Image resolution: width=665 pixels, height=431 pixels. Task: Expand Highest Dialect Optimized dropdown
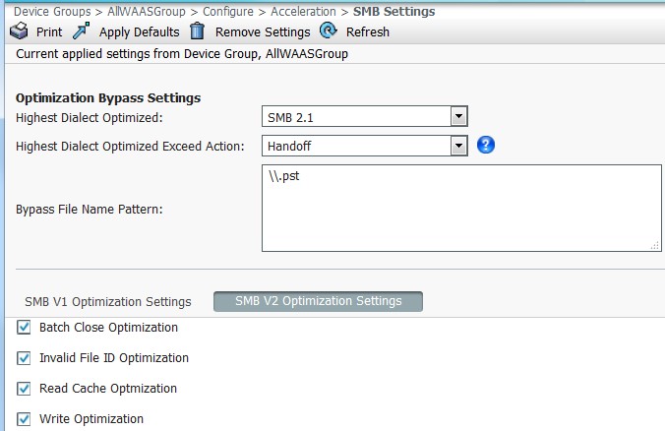coord(457,117)
